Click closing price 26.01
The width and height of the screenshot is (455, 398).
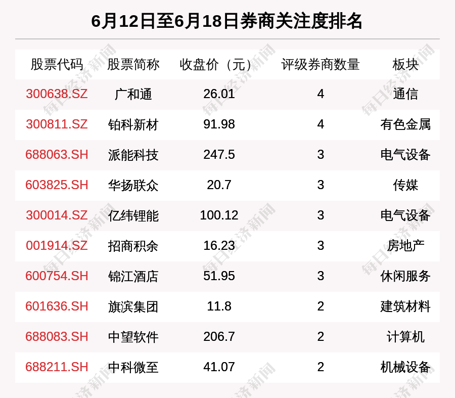point(219,94)
